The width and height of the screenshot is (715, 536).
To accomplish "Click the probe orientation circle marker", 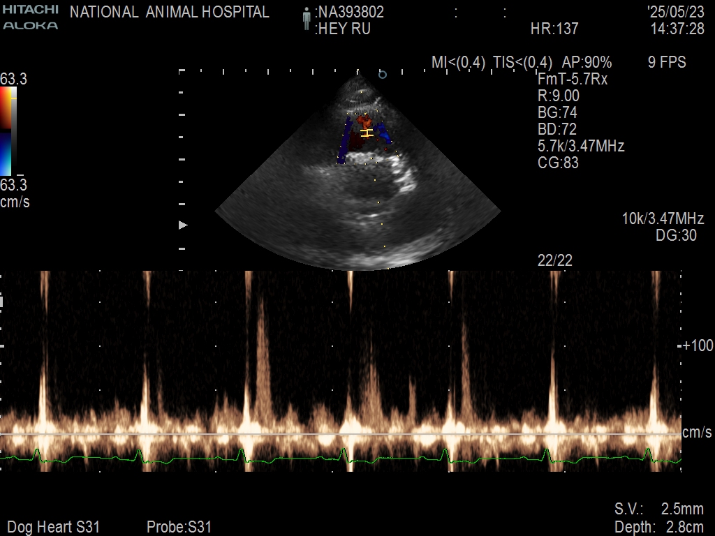I will (x=382, y=73).
